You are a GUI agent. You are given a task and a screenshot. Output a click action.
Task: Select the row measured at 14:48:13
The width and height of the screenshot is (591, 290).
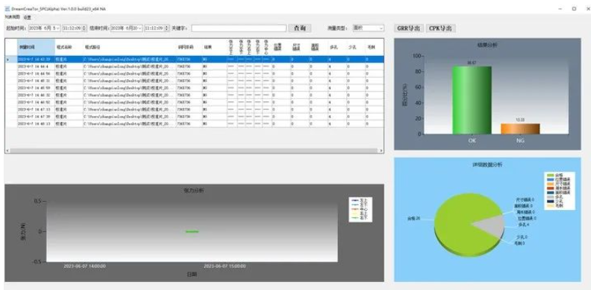click(195, 123)
